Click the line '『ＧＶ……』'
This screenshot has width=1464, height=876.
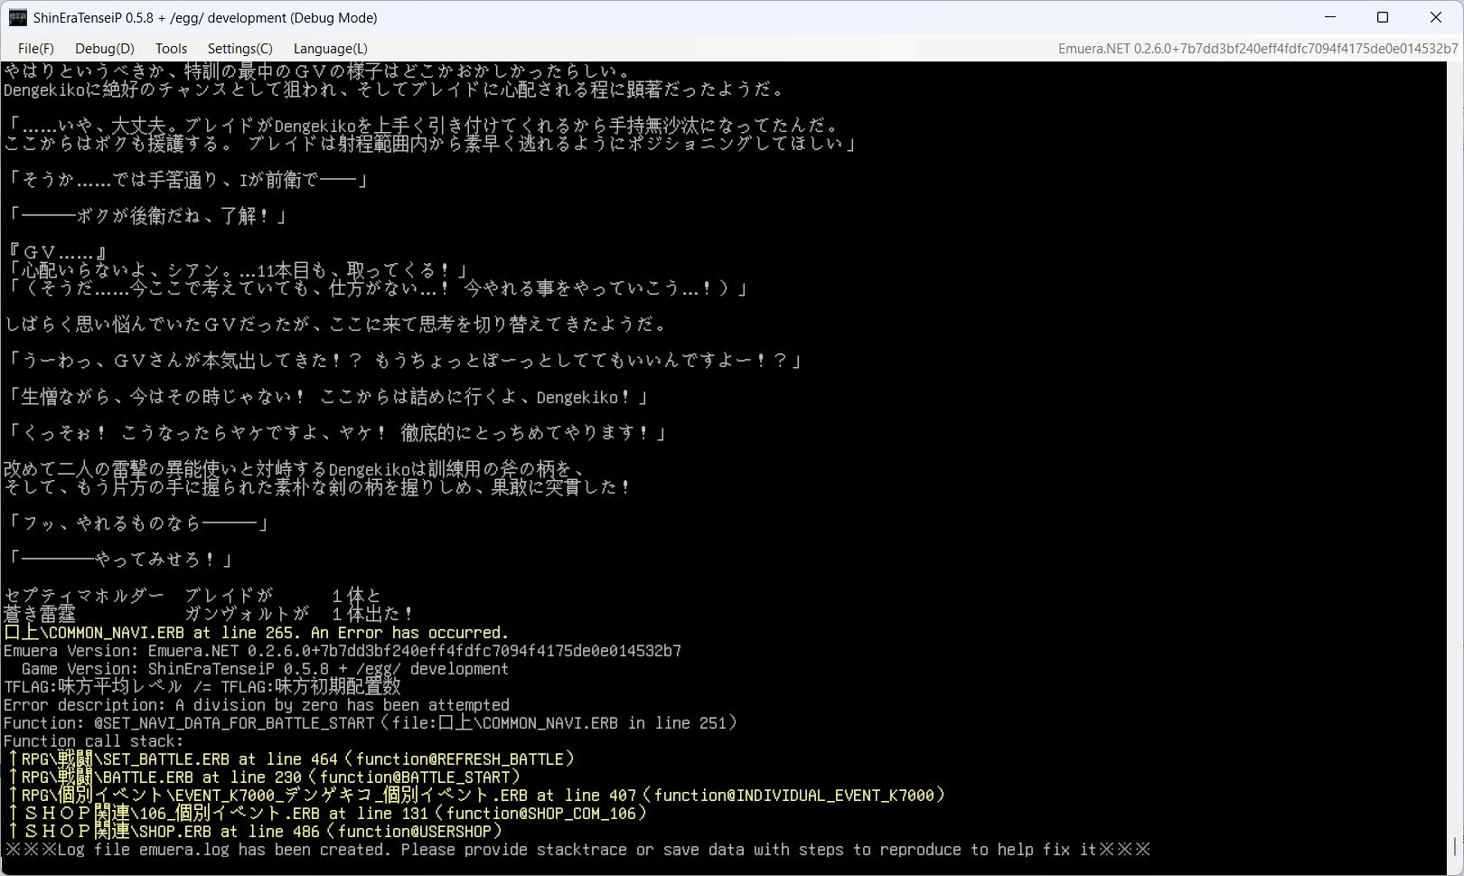58,252
